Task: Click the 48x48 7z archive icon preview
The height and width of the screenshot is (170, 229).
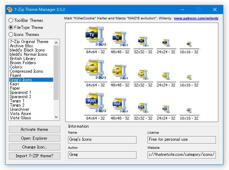Action: click(x=120, y=39)
